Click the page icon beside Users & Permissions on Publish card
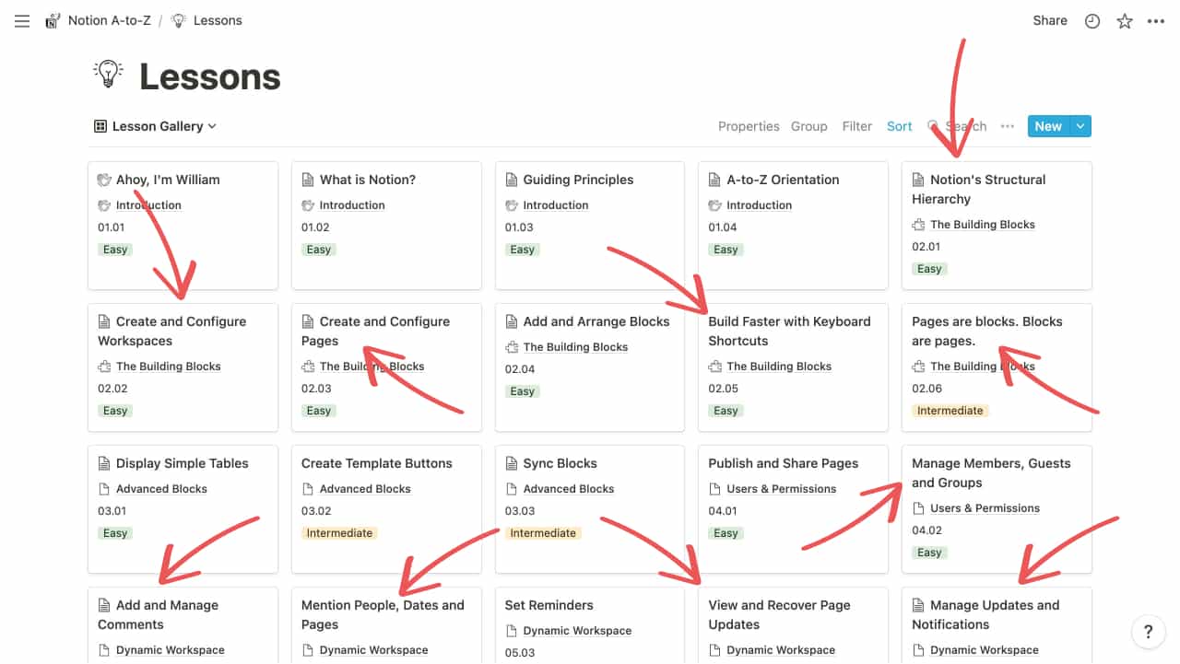1180x664 pixels. click(x=714, y=489)
